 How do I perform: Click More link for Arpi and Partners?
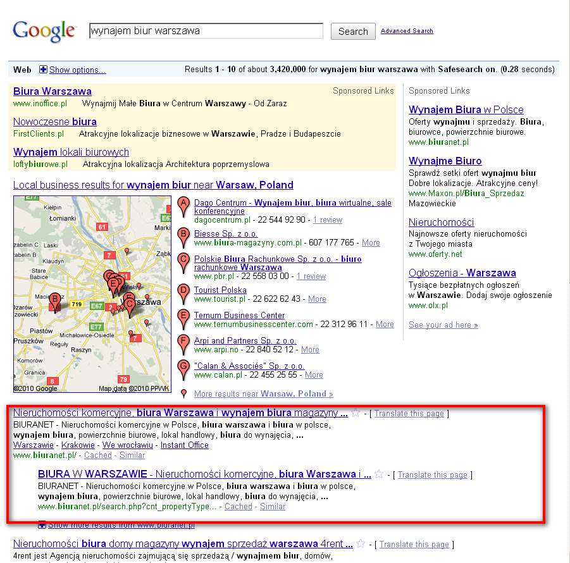pos(310,350)
